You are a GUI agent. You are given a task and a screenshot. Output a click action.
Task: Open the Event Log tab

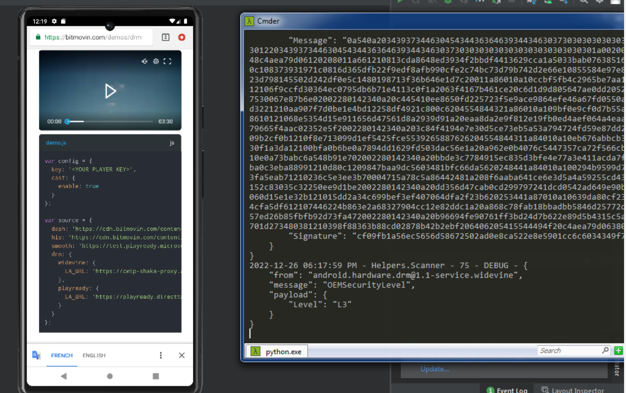pos(507,390)
